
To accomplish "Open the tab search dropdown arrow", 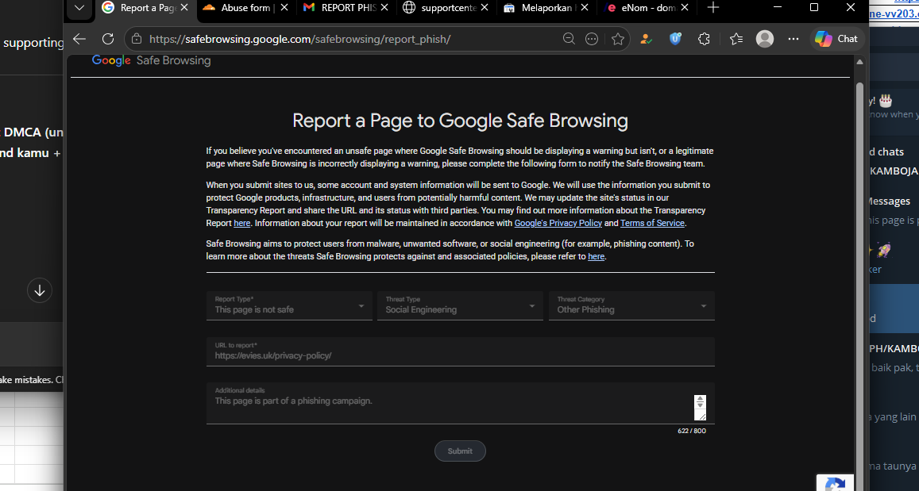I will (x=79, y=8).
